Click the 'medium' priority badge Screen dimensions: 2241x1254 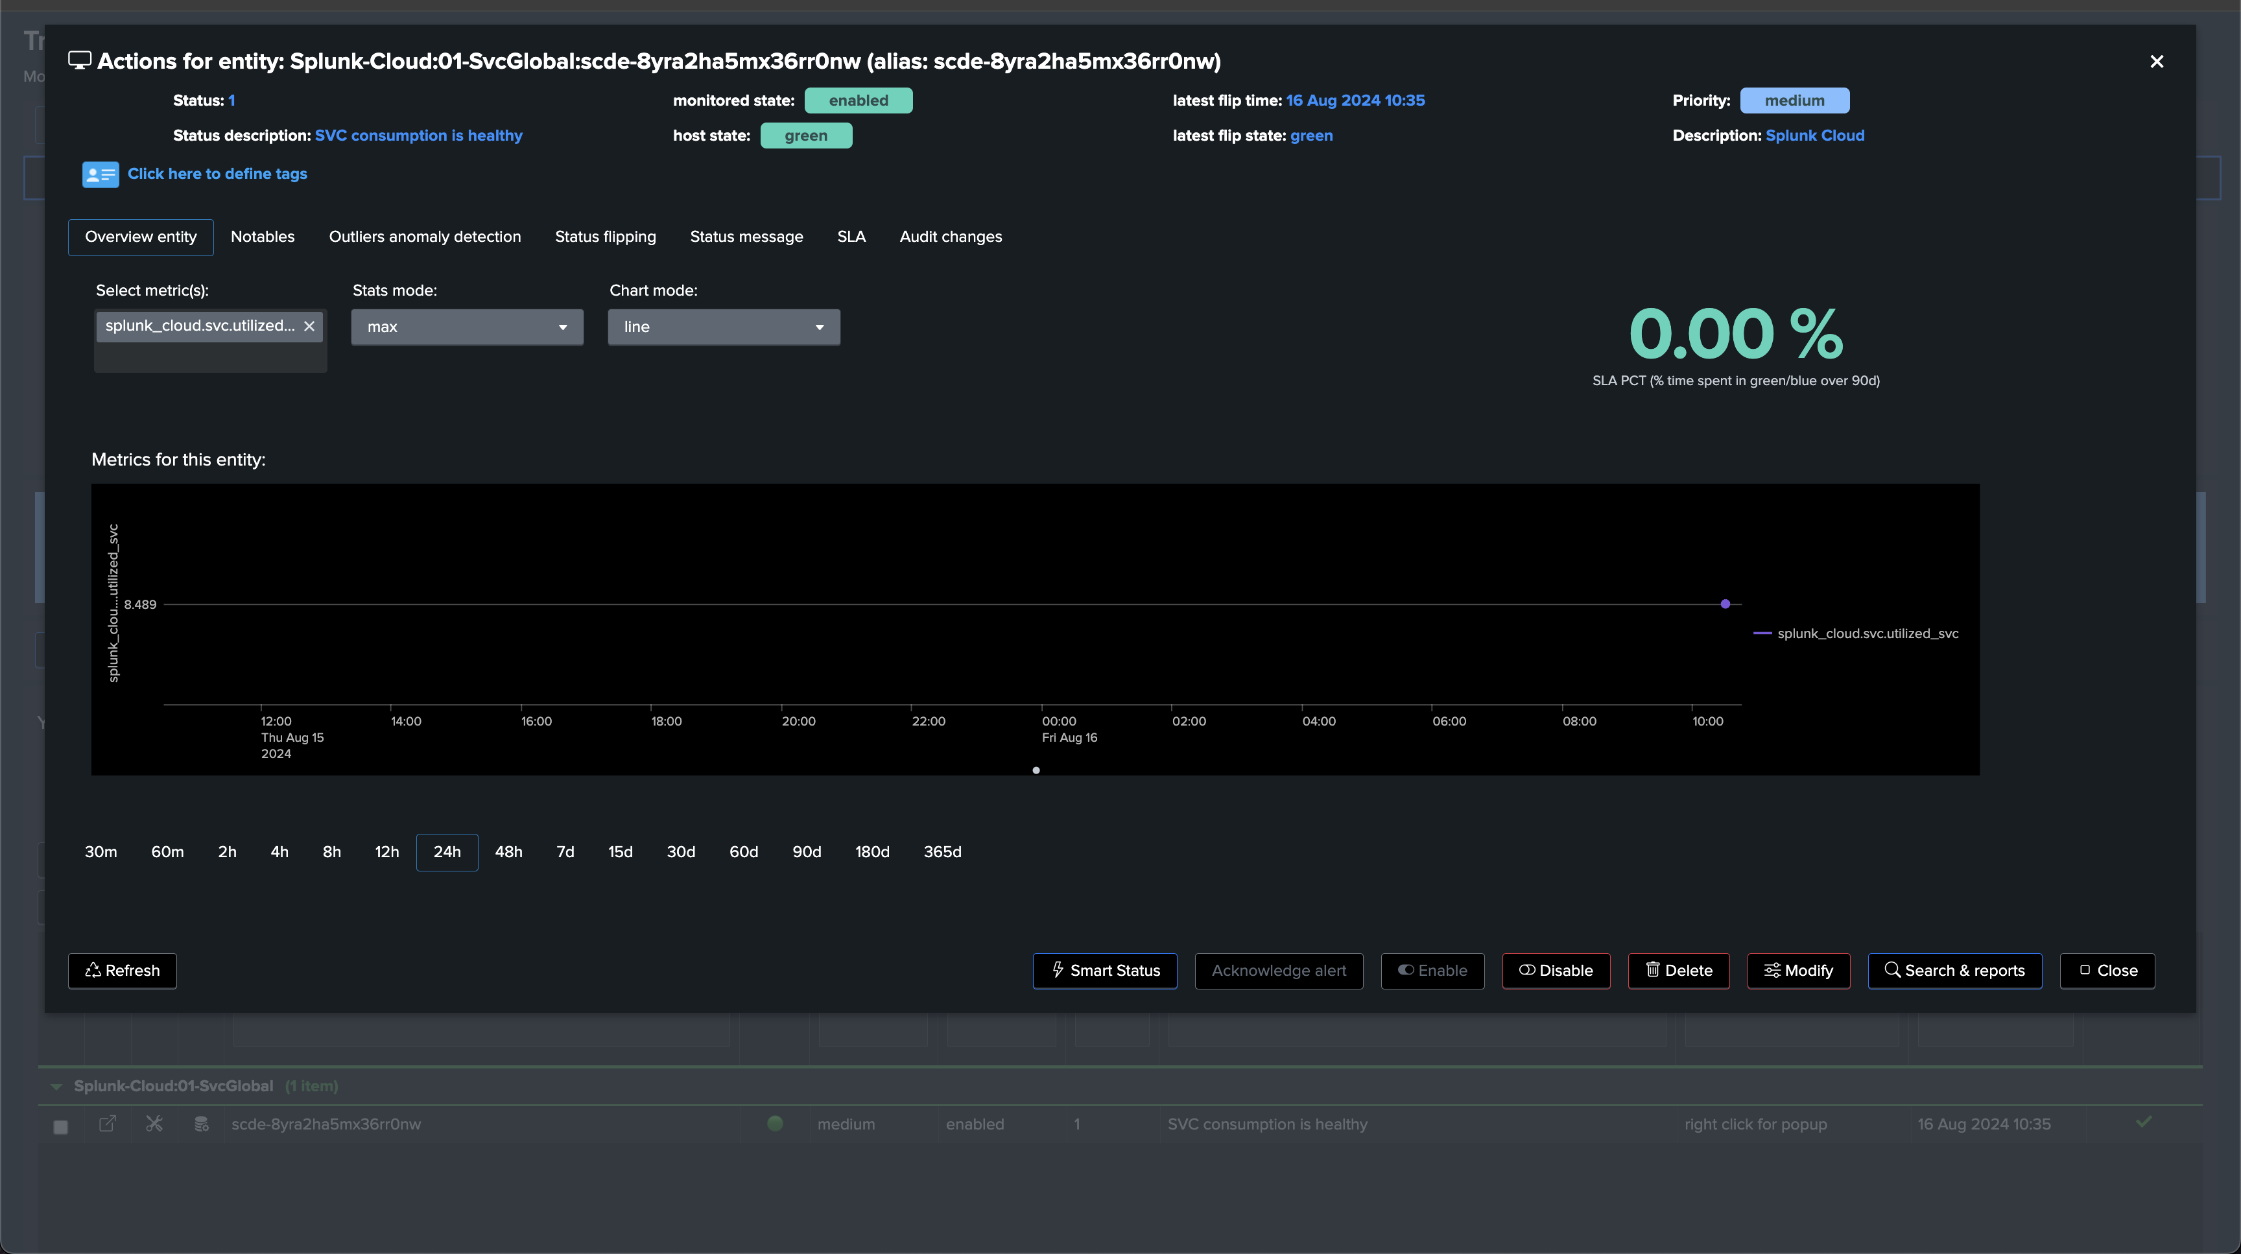(x=1795, y=101)
